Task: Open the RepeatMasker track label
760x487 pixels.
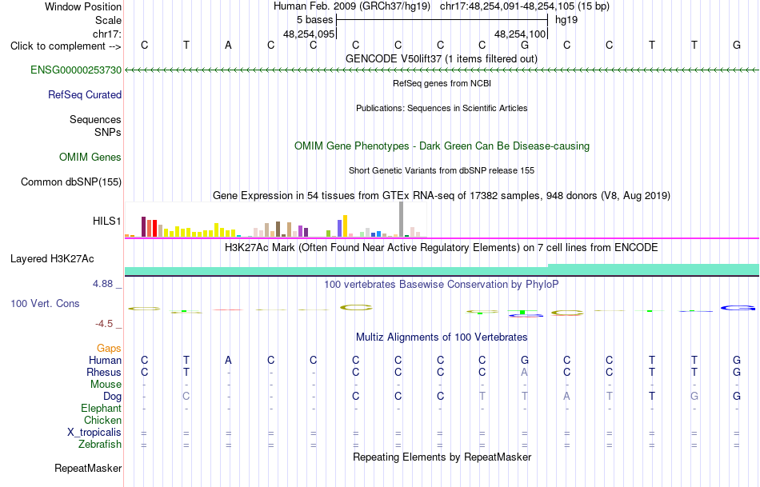Action: pyautogui.click(x=88, y=468)
